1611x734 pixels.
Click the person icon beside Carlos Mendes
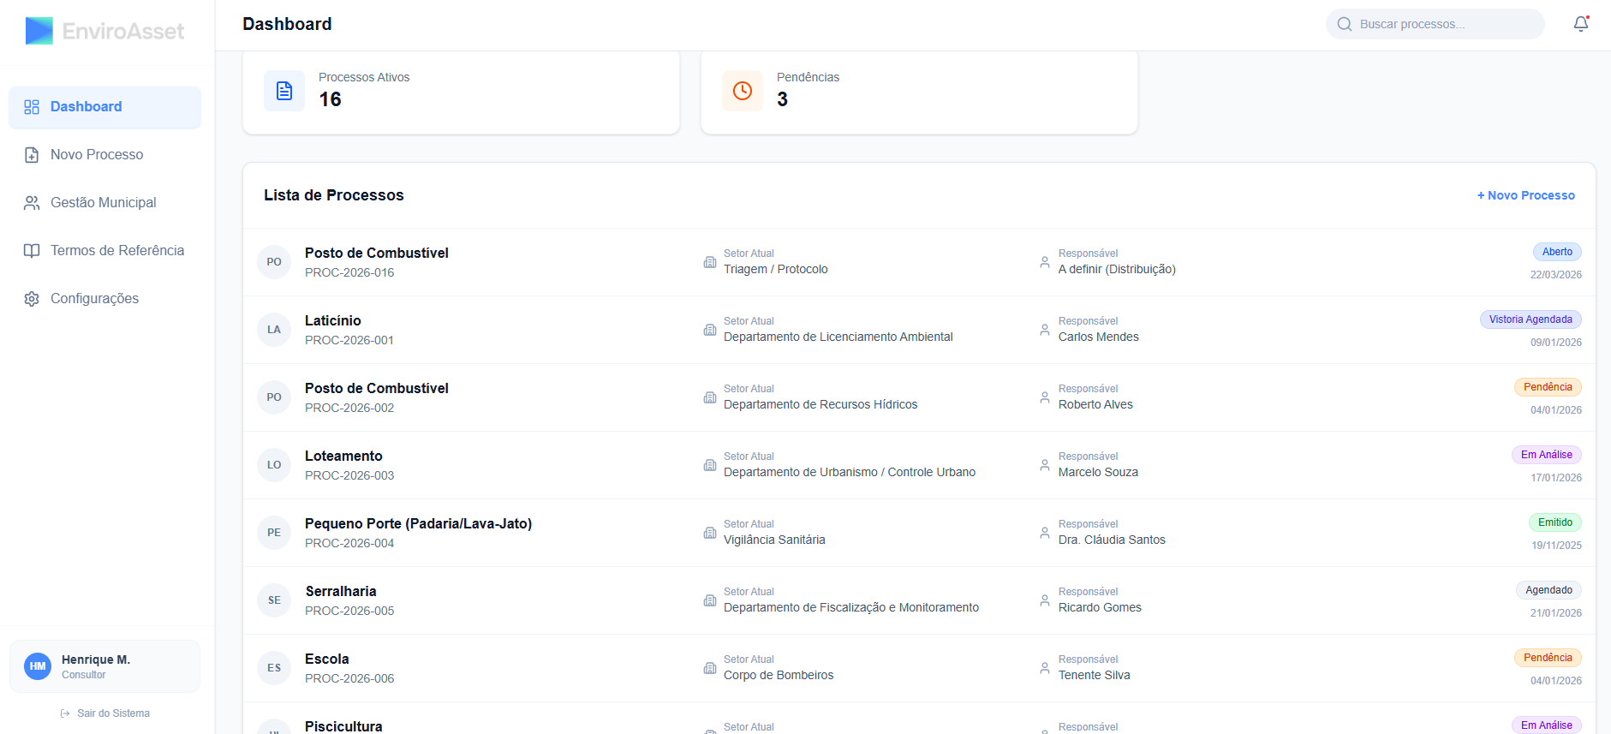pyautogui.click(x=1045, y=330)
